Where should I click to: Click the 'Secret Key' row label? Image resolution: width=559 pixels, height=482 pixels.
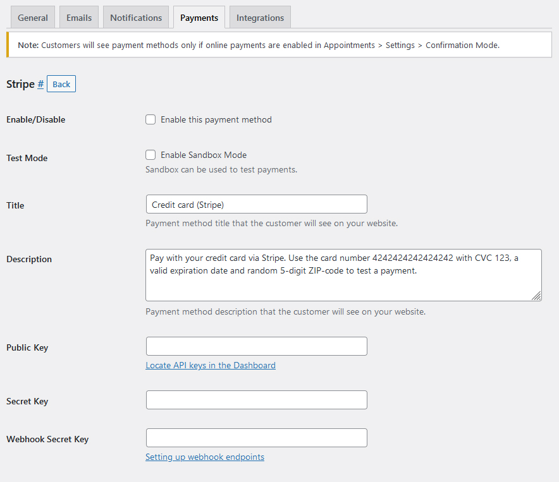tap(27, 402)
